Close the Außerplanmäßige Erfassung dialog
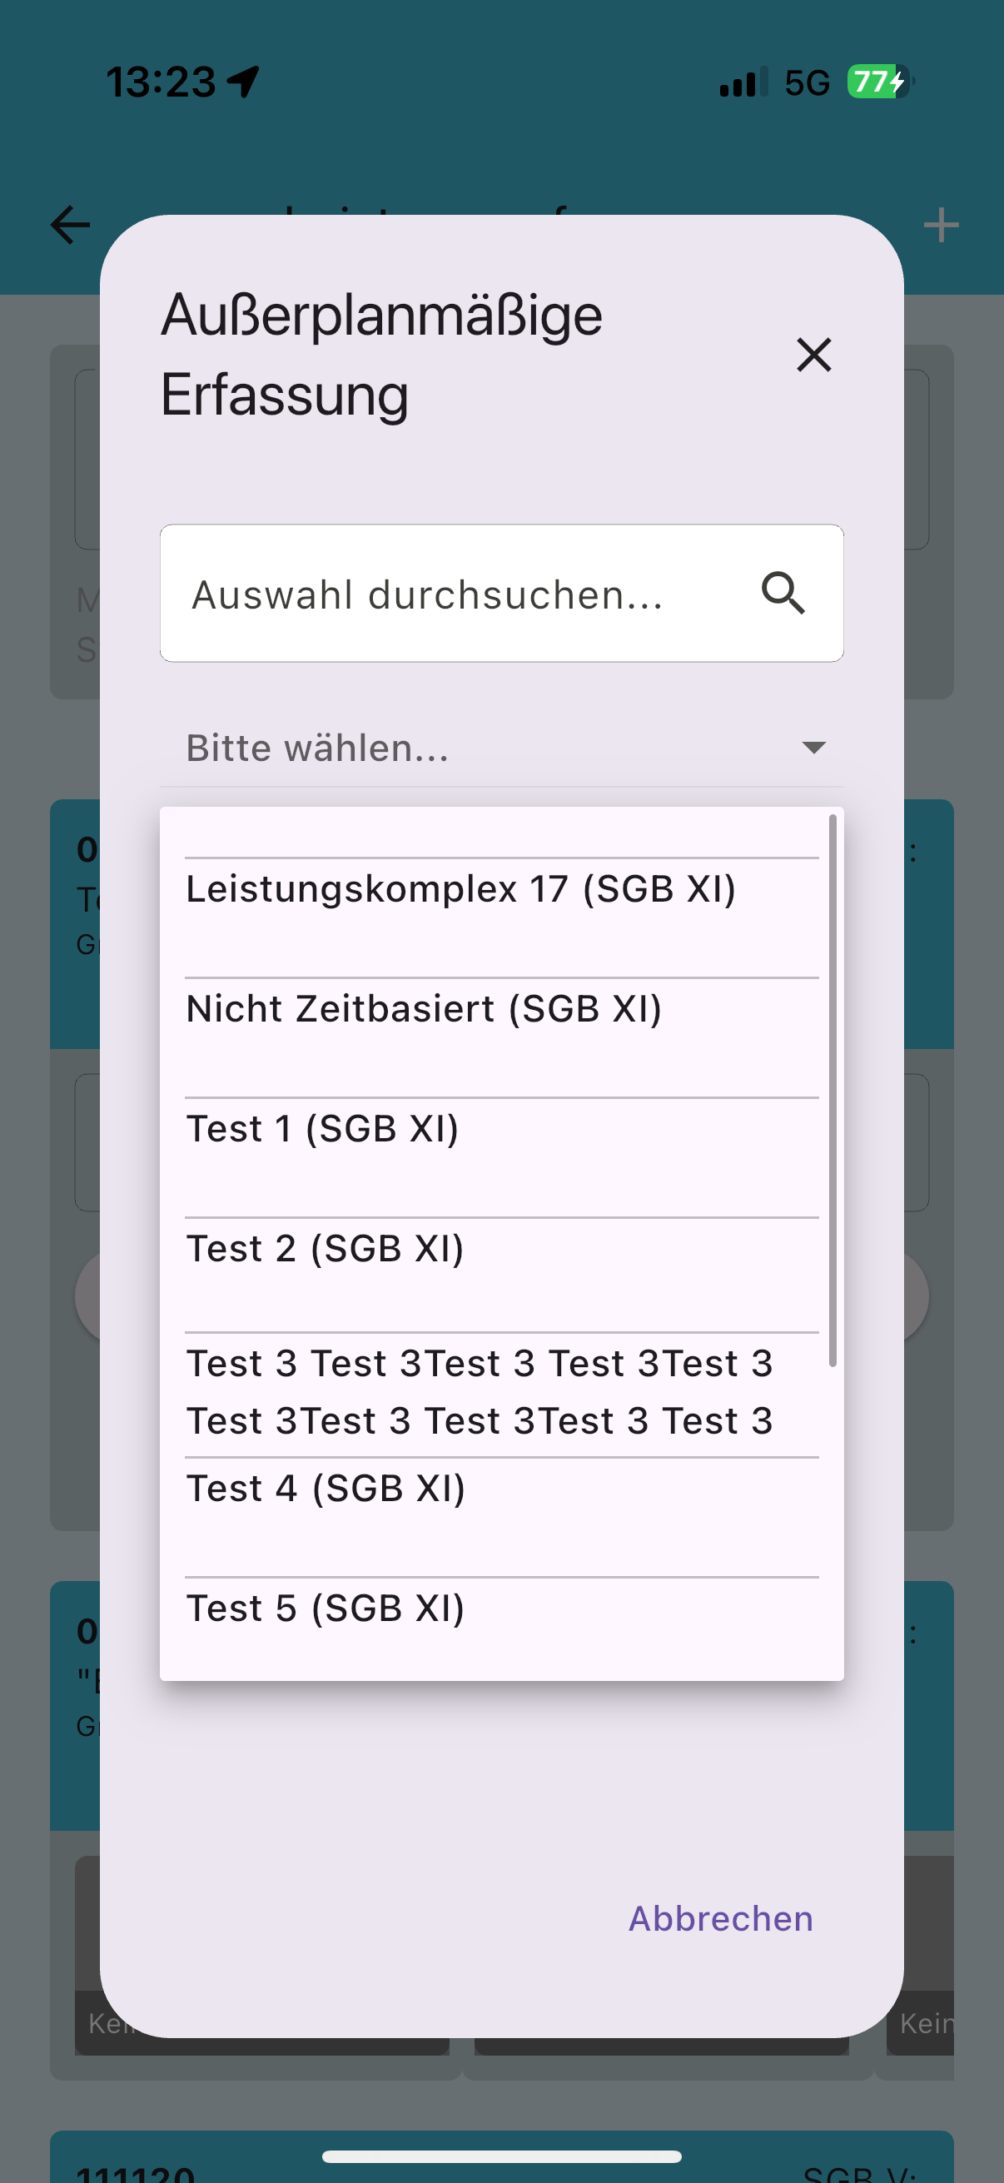 (x=813, y=354)
